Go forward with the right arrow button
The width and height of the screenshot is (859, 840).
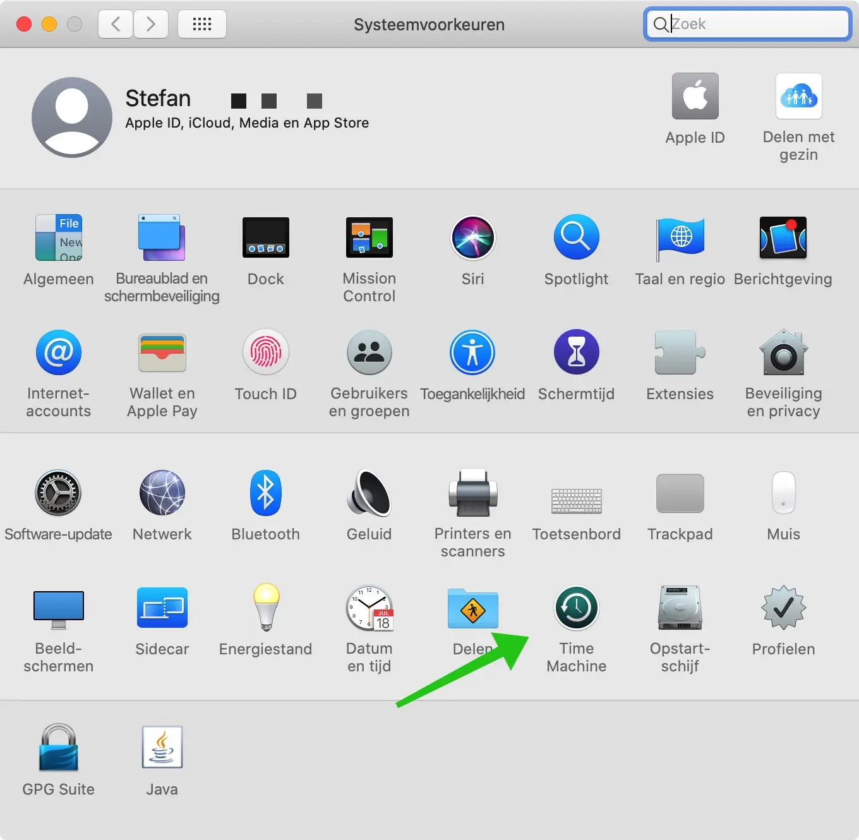click(x=151, y=25)
